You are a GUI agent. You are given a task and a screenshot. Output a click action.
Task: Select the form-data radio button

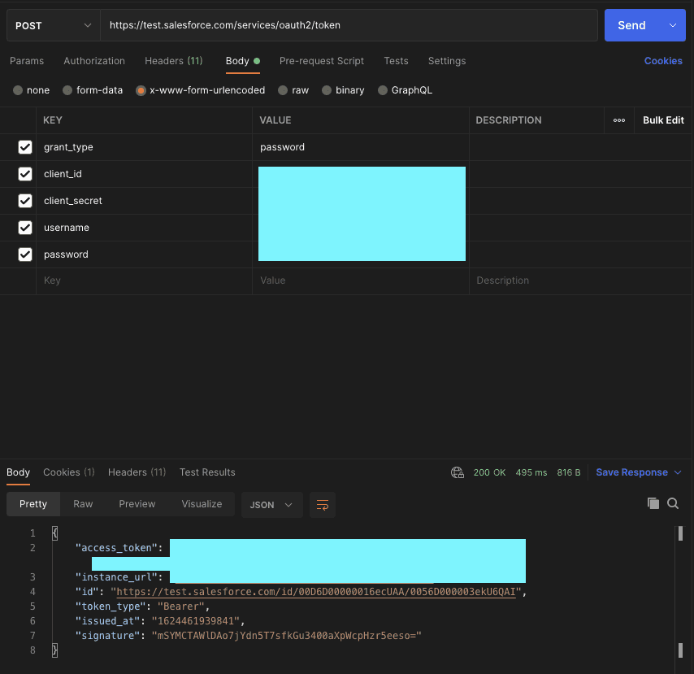pyautogui.click(x=67, y=90)
